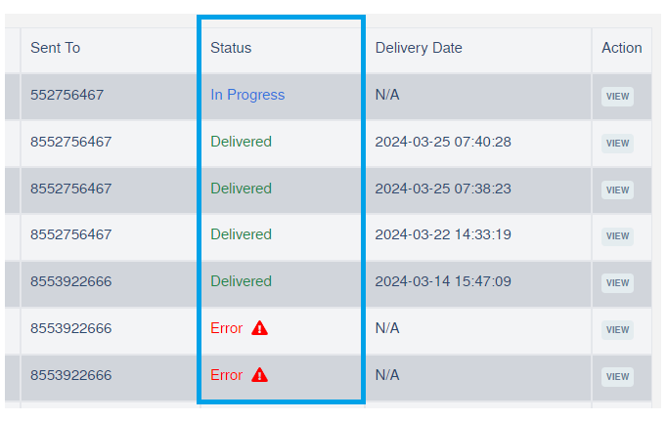
Task: Click the Error text in the upper Error row
Action: click(x=226, y=328)
